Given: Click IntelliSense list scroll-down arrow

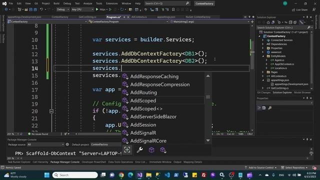Looking at the screenshot, I should (208, 140).
